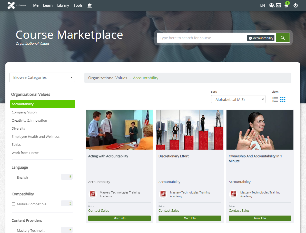Open the groups people icon

click(x=271, y=5)
